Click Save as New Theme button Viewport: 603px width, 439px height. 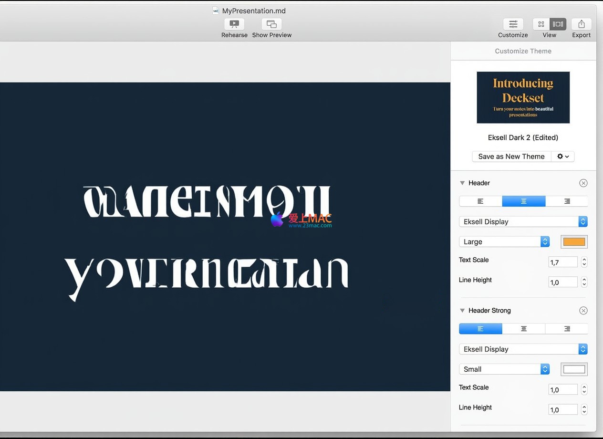pos(511,157)
